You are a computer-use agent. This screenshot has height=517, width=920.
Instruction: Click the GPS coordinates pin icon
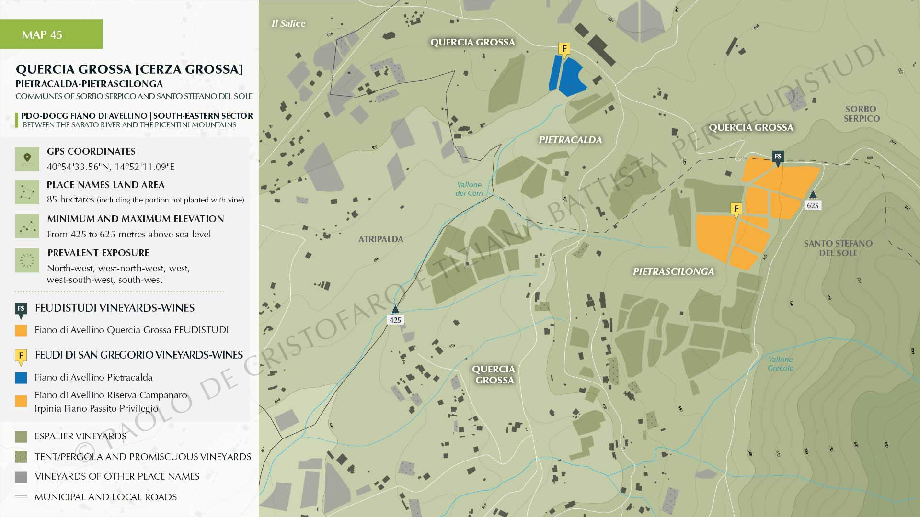(27, 159)
